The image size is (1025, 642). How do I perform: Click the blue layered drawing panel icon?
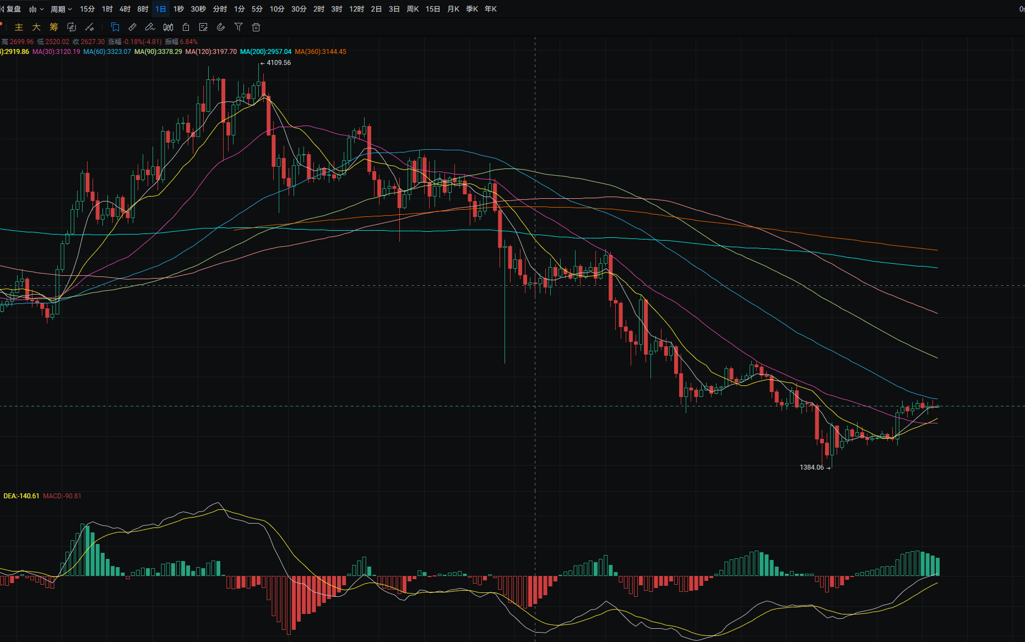click(x=115, y=27)
